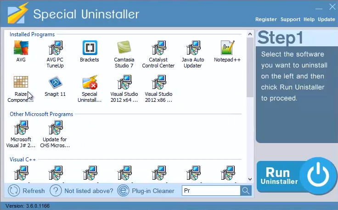Open the Help link
The image size is (338, 210).
pyautogui.click(x=309, y=19)
